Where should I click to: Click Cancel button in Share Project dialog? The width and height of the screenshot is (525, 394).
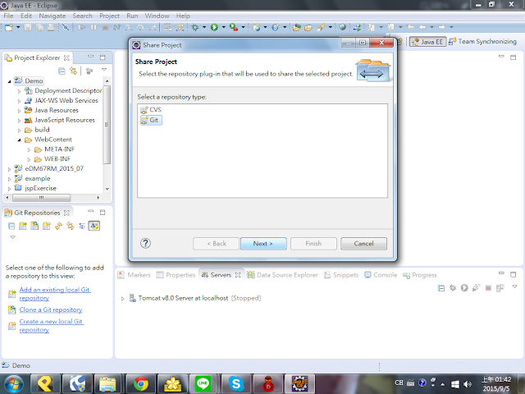tap(363, 244)
